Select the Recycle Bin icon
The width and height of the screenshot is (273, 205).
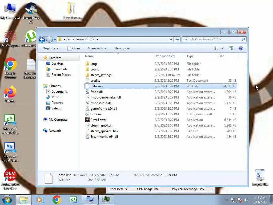[x=260, y=178]
